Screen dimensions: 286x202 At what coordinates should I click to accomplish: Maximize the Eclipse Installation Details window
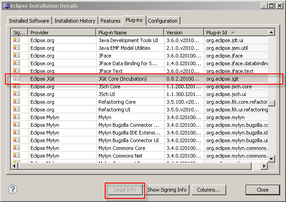pos(271,6)
